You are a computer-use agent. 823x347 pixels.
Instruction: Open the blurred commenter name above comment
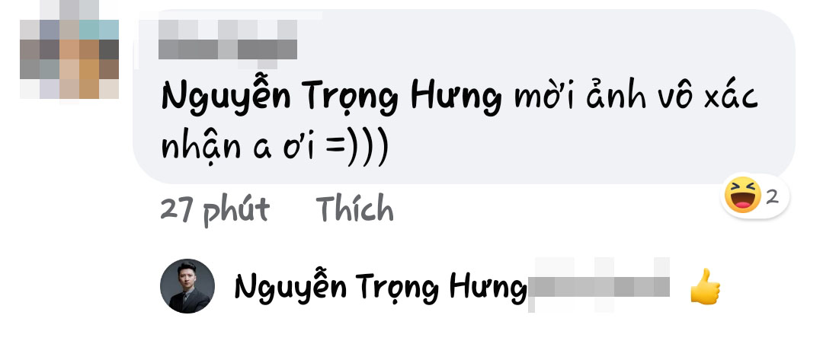coord(228,40)
